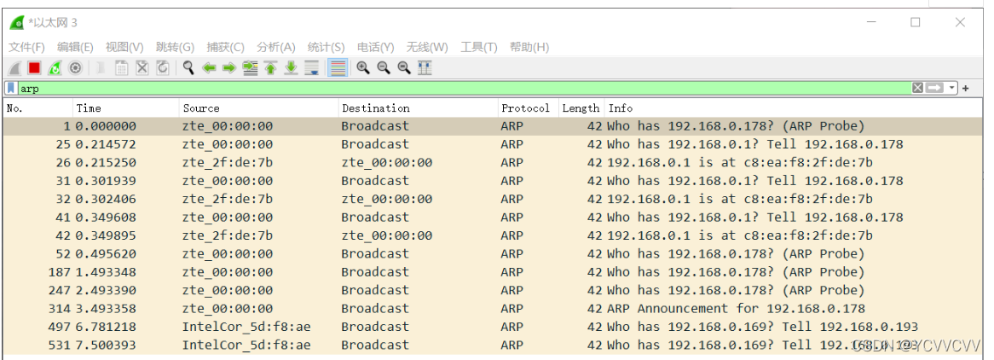994x360 pixels.
Task: Select packet at time 0.214572
Action: (x=494, y=144)
